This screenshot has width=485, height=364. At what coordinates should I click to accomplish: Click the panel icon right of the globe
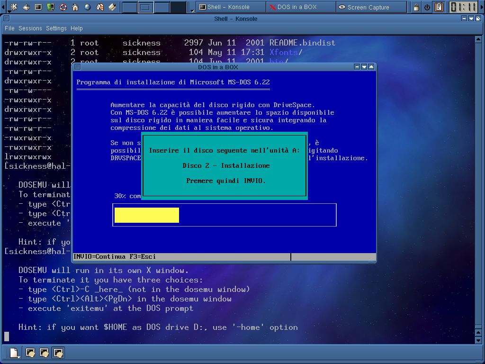click(100, 7)
